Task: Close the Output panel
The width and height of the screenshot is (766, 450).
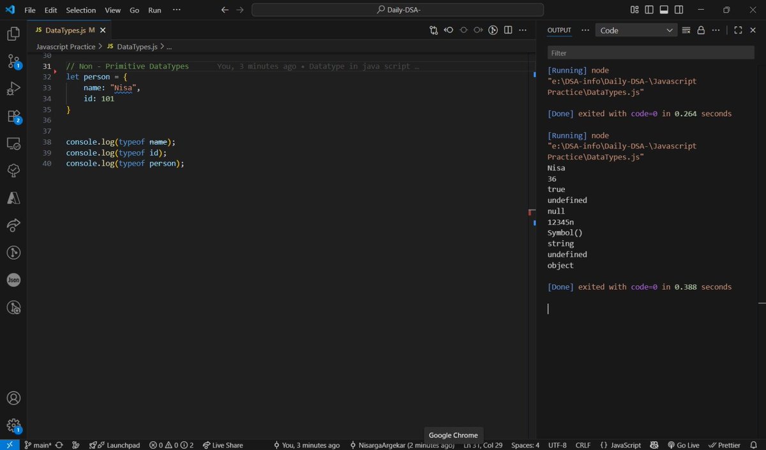Action: [753, 30]
